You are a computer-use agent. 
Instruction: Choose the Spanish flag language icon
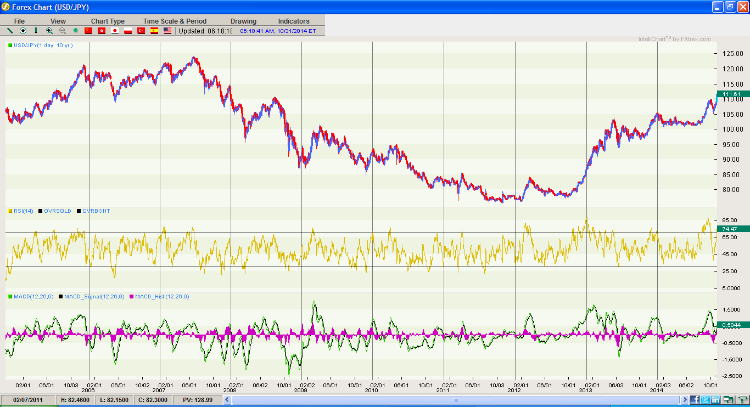click(x=154, y=31)
